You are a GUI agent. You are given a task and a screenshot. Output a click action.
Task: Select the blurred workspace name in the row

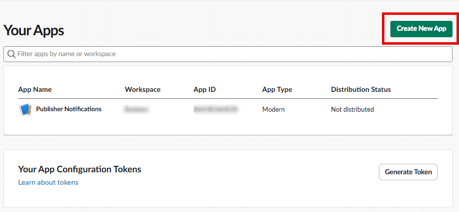coord(137,109)
